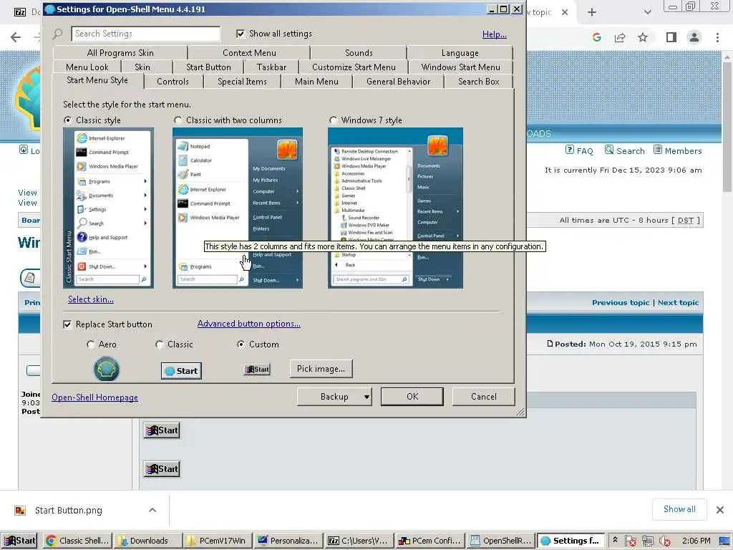This screenshot has width=733, height=550.
Task: Open the Skin tab
Action: point(142,67)
